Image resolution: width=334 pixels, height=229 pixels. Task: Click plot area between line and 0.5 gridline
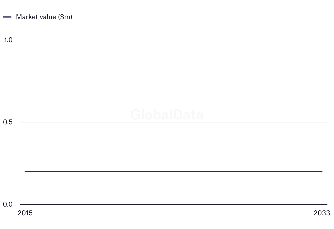(x=174, y=147)
